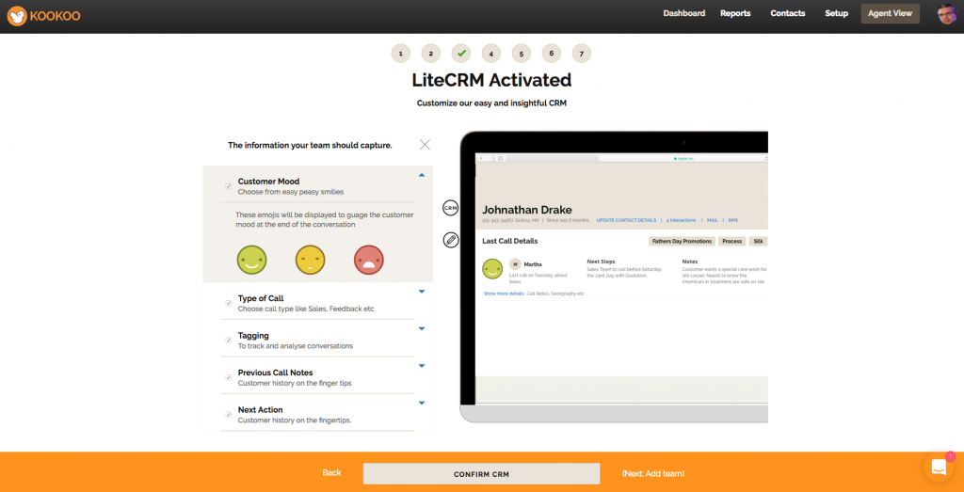Pick the yellow neutral smiley
This screenshot has width=964, height=492.
pos(311,260)
